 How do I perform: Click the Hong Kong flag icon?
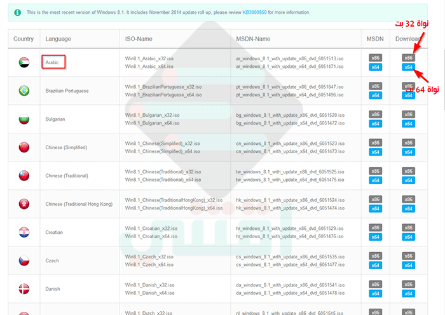(24, 204)
